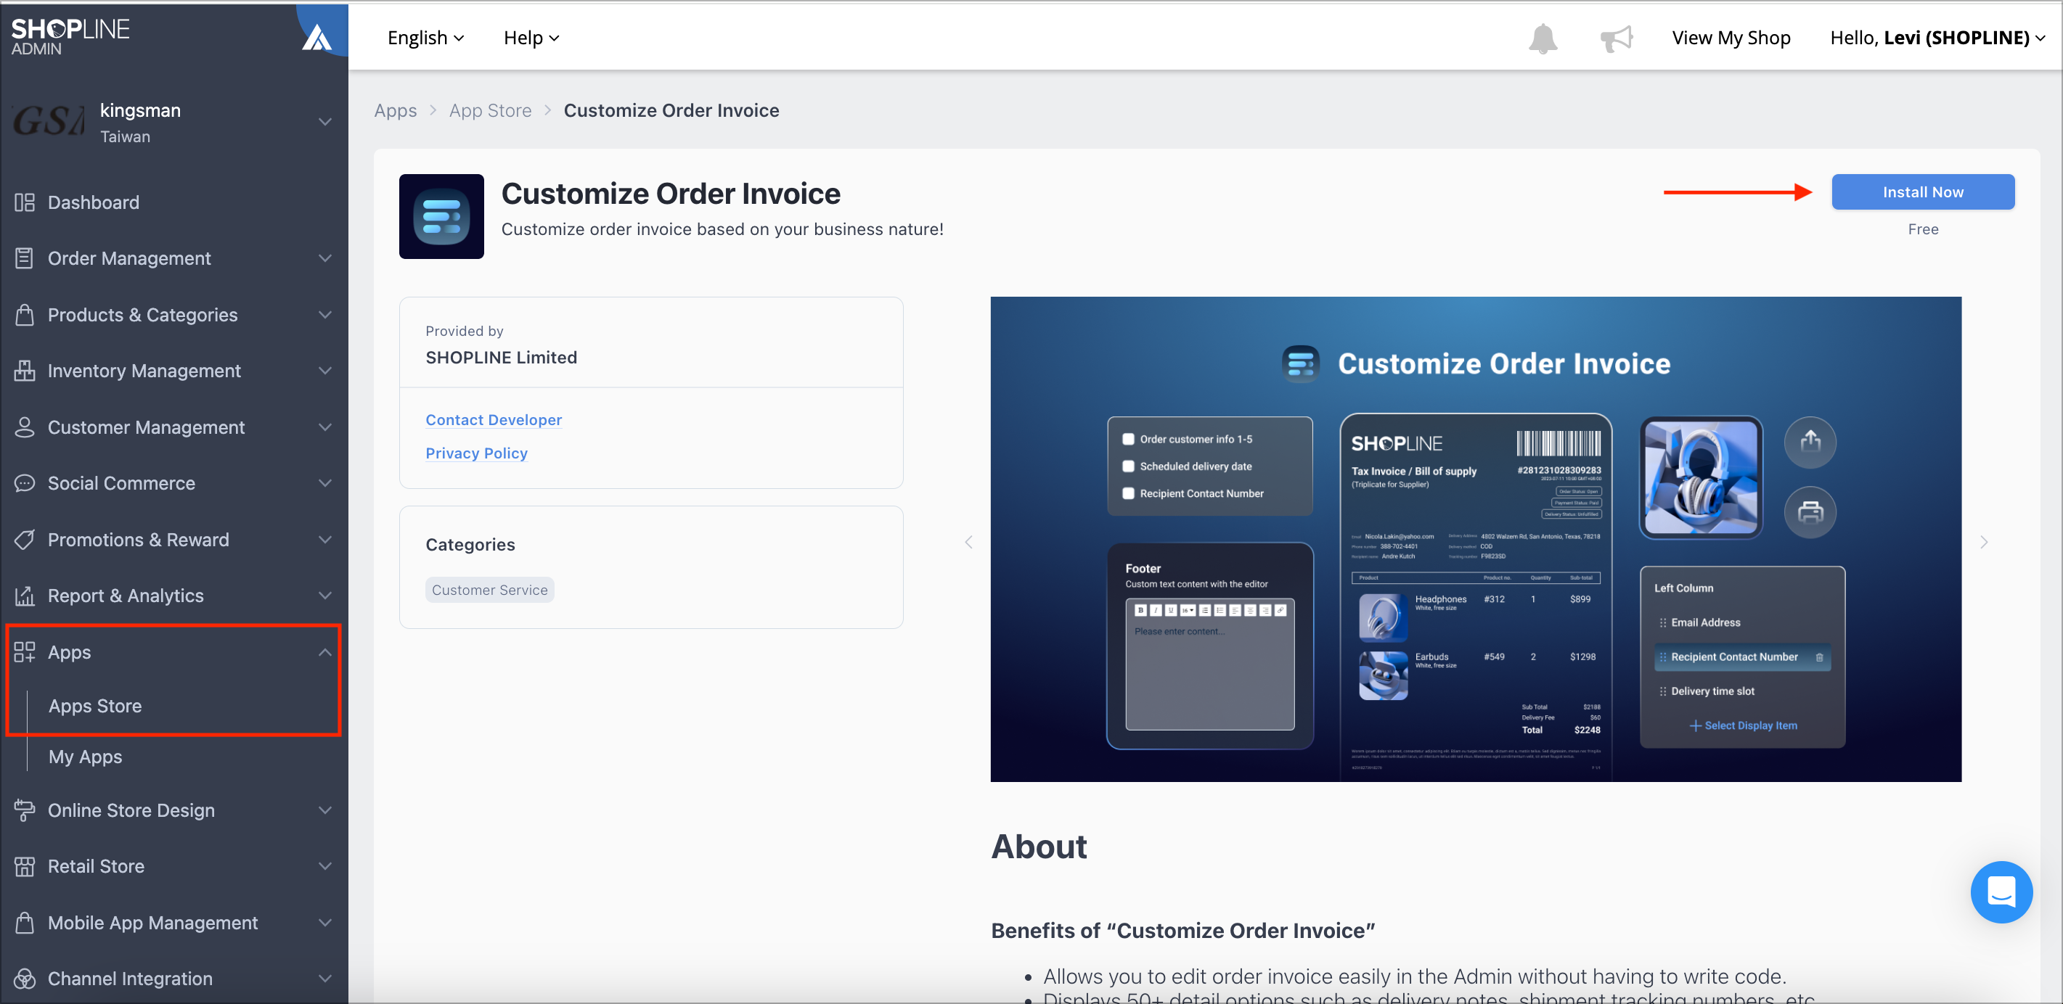Expand the Report & Analytics chevron
Viewport: 2063px width, 1004px height.
[325, 596]
